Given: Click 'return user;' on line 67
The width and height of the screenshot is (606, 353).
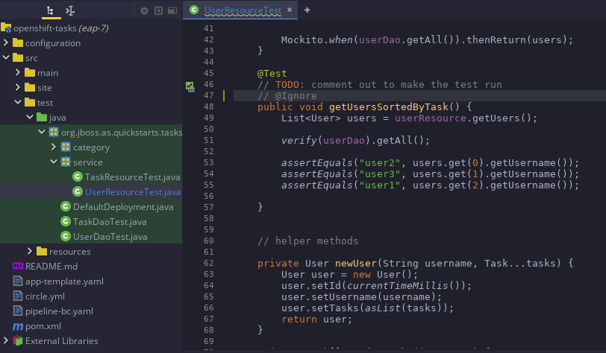Looking at the screenshot, I should 317,319.
